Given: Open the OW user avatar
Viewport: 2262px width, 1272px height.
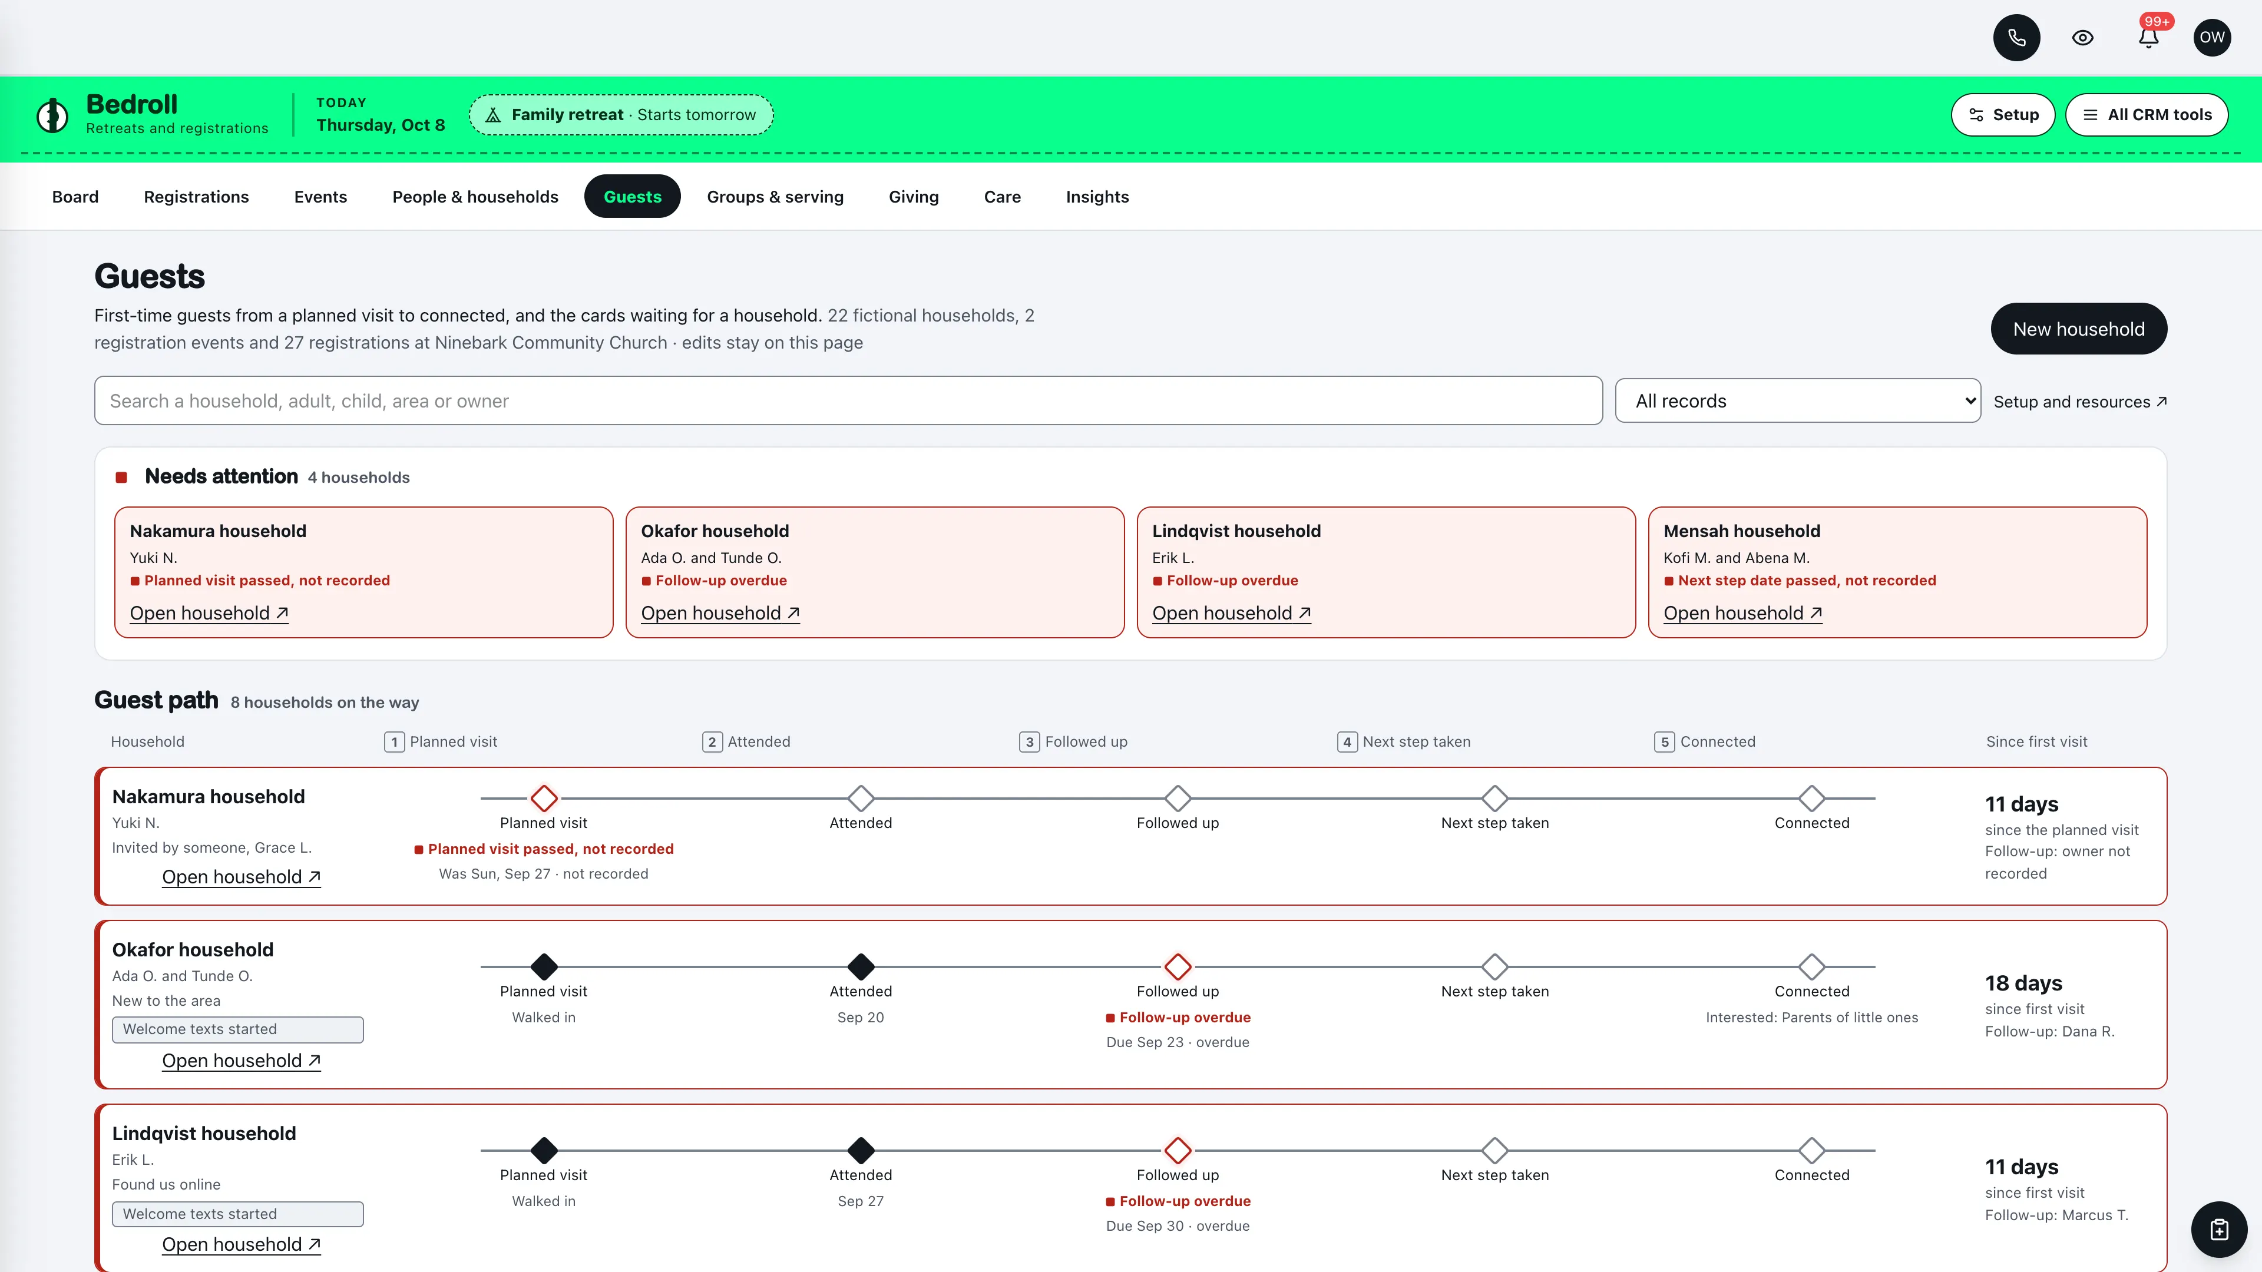Looking at the screenshot, I should [2212, 38].
